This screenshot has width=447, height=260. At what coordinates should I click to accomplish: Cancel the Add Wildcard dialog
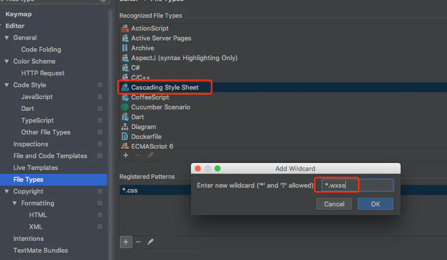pos(334,204)
